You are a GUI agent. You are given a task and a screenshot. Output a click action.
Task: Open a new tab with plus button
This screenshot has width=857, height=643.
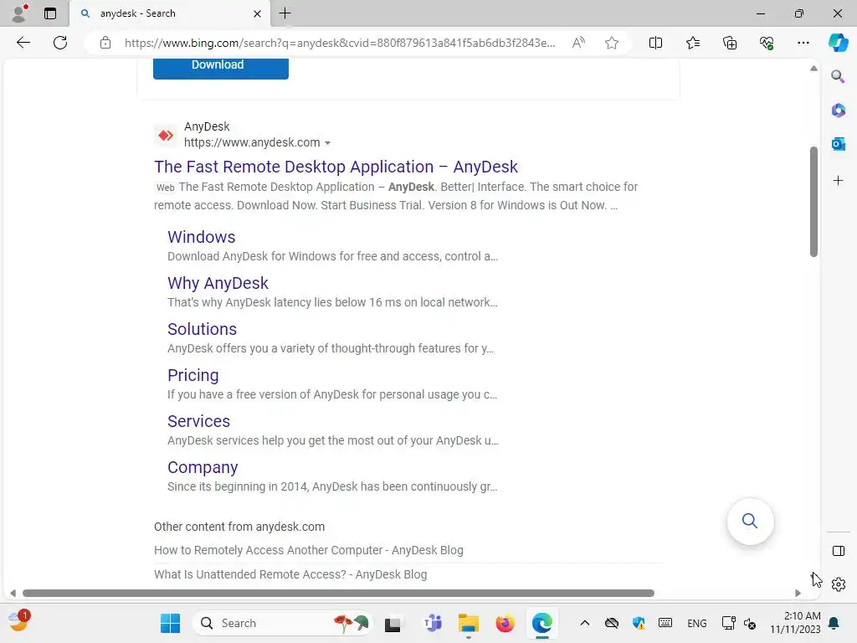pos(285,13)
